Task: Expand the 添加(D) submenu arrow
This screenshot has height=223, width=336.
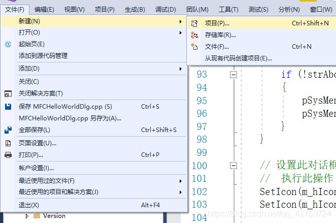Action: click(181, 69)
